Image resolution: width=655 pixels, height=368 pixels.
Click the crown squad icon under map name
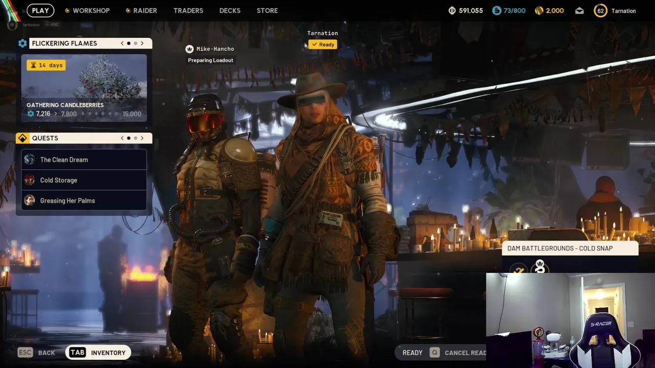(x=540, y=267)
